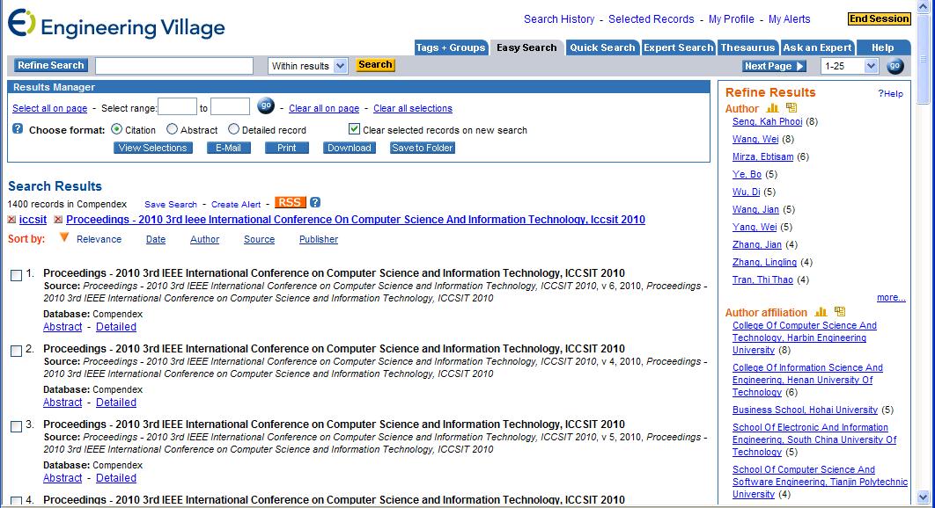This screenshot has height=508, width=935.
Task: Sort results by Date
Action: 156,239
